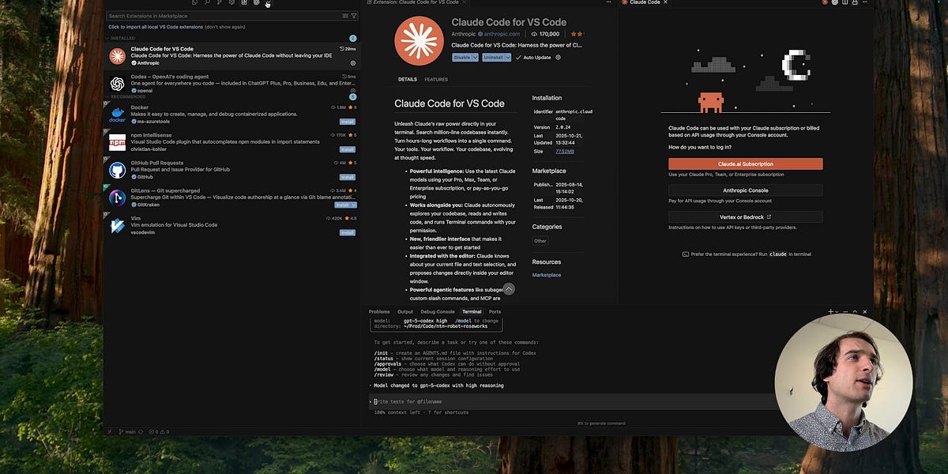948x474 pixels.
Task: Click the OpenAI Codex extension icon
Action: point(118,82)
